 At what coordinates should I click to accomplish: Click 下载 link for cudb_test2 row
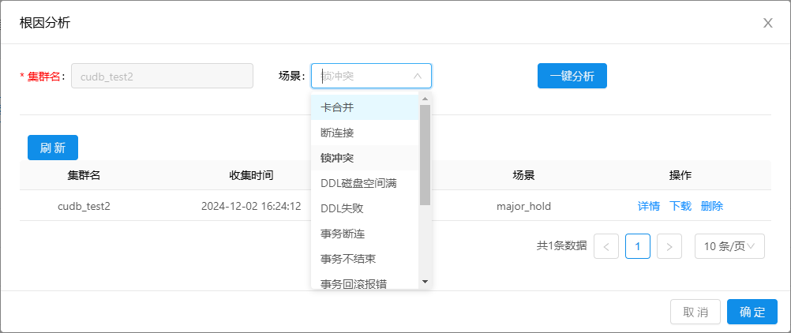[680, 206]
